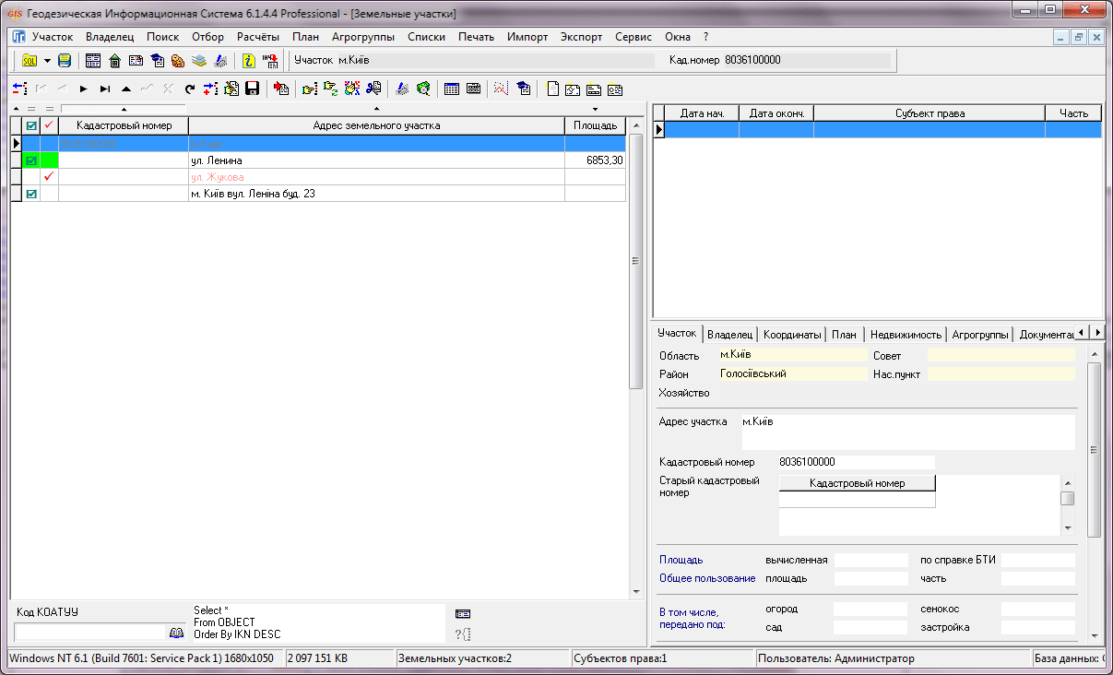The image size is (1113, 675).
Task: Click the stacked layers icon in the toolbar
Action: pyautogui.click(x=199, y=61)
